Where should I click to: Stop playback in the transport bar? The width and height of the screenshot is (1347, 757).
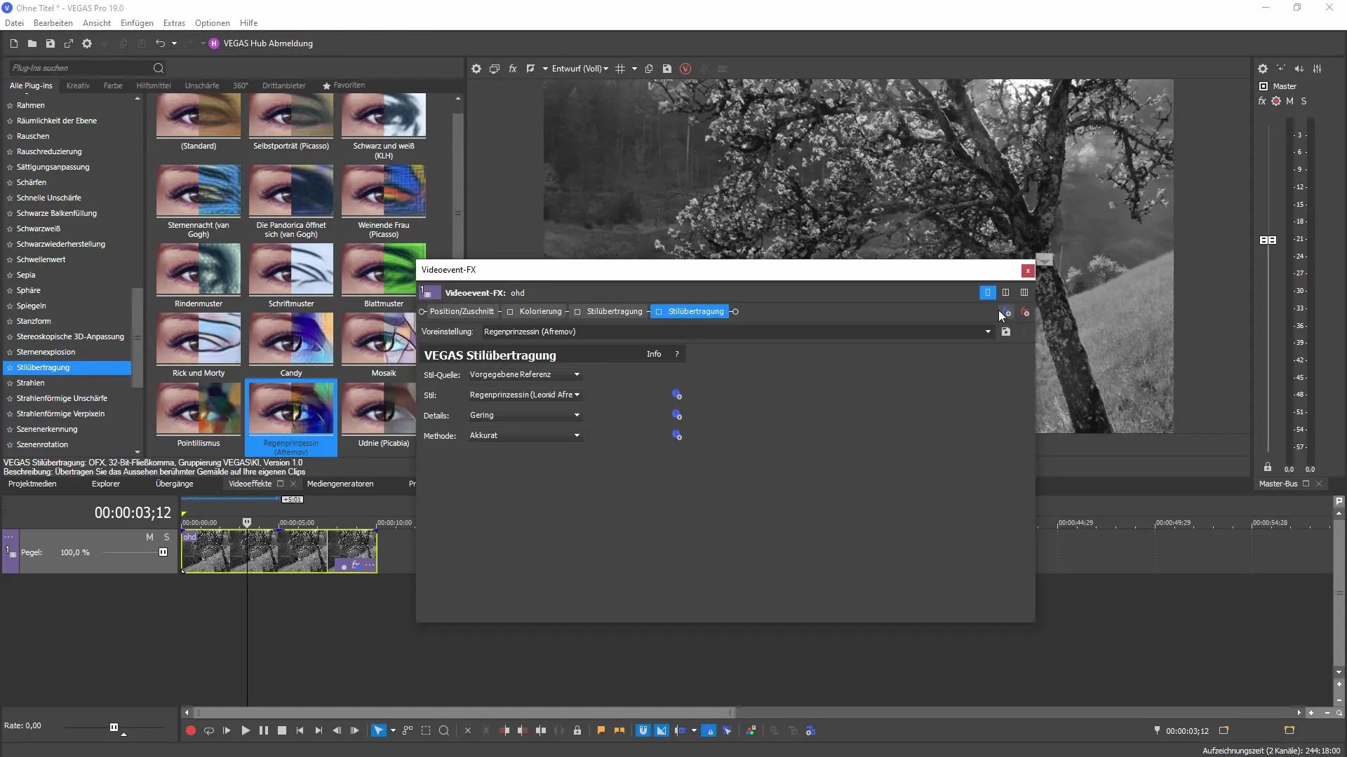[282, 730]
